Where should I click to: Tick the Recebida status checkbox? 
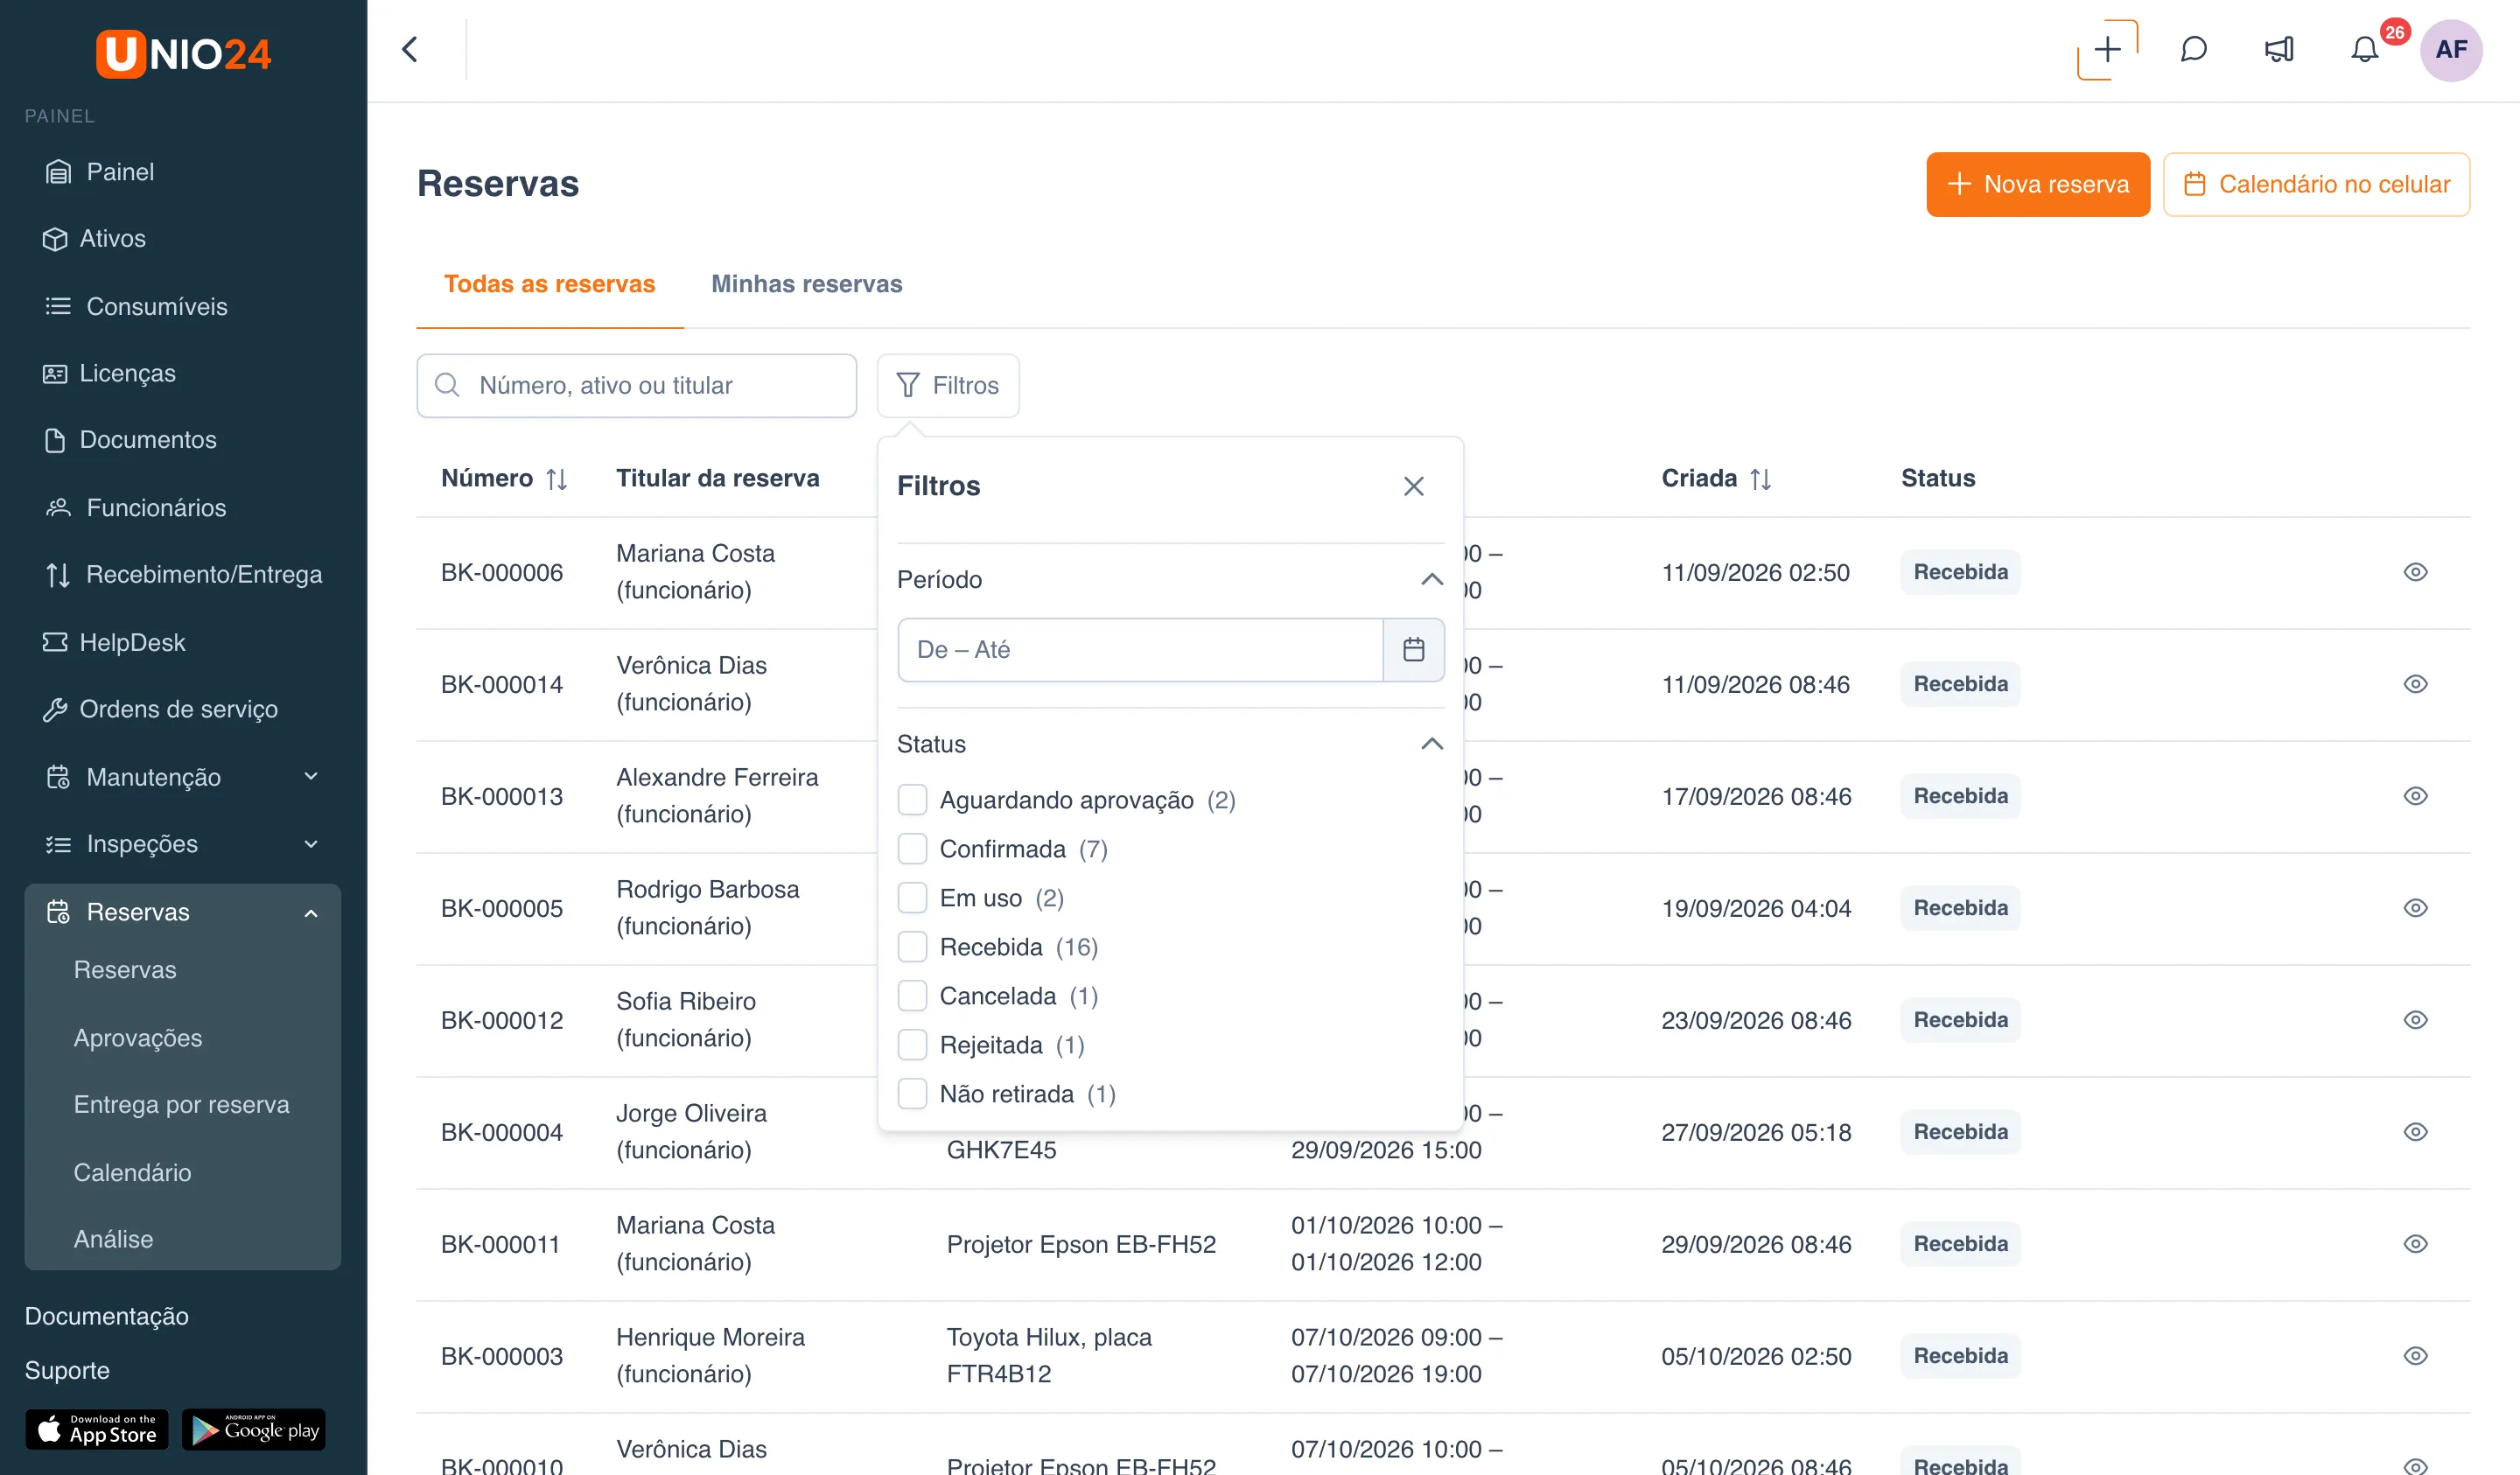pyautogui.click(x=912, y=947)
